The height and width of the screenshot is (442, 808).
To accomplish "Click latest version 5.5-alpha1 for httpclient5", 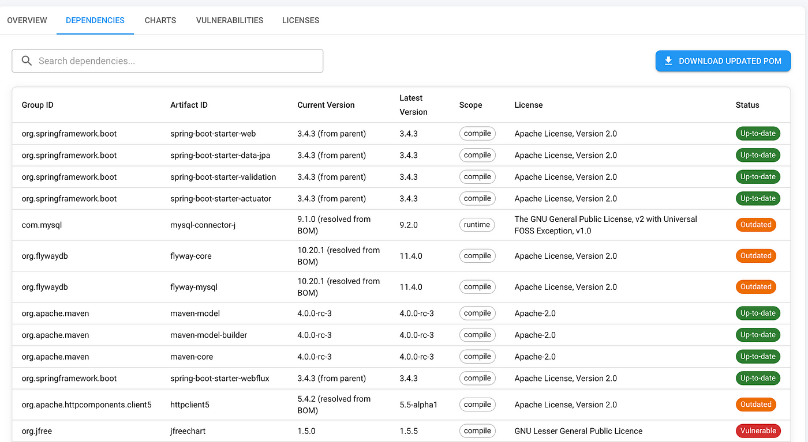I will [418, 405].
